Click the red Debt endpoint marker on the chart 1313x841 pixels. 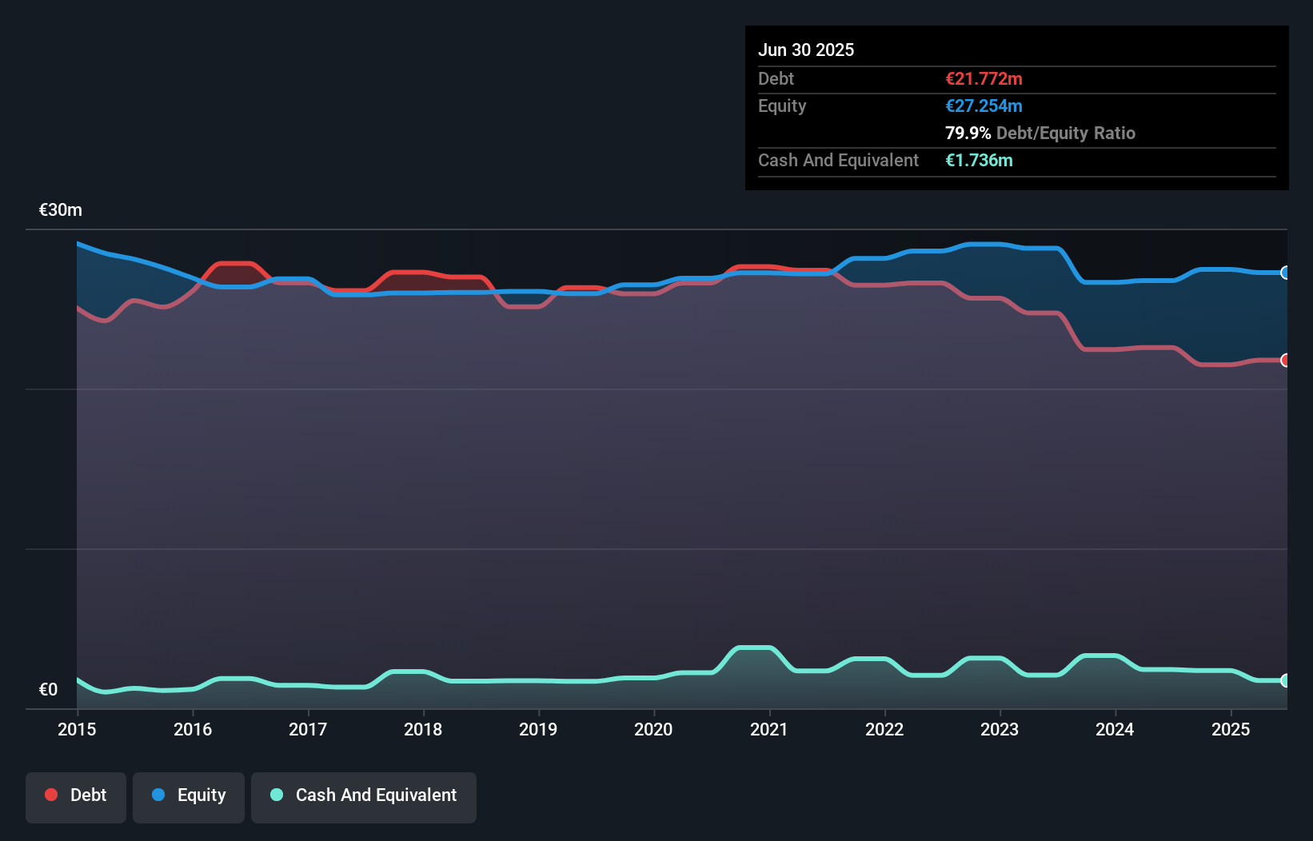(1285, 361)
